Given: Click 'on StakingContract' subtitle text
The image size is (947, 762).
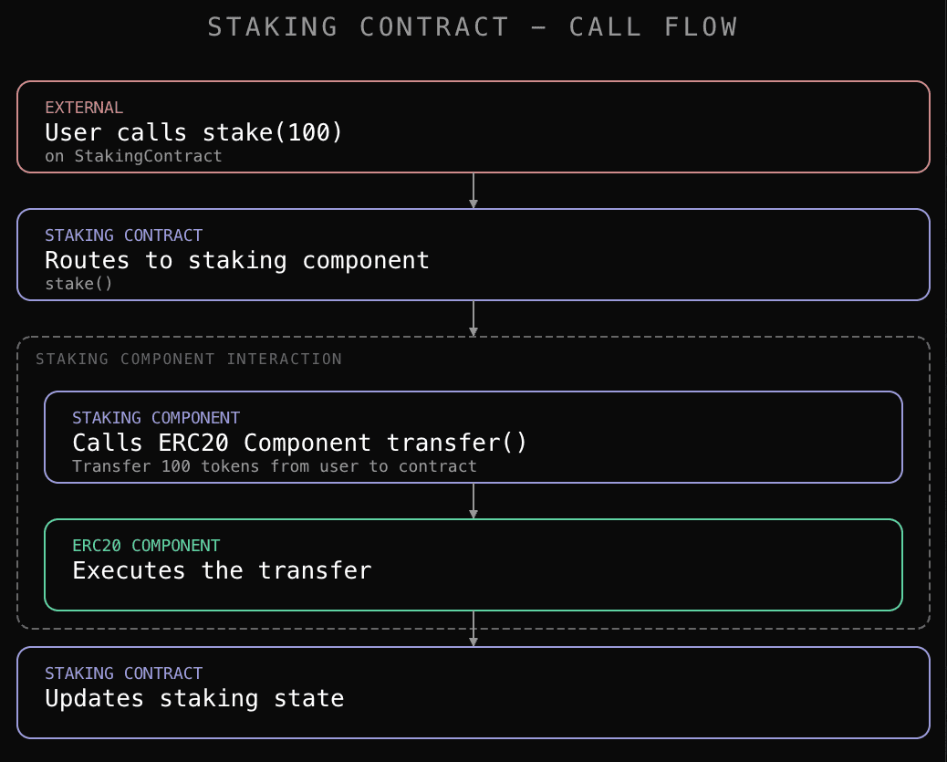Looking at the screenshot, I should coord(133,156).
